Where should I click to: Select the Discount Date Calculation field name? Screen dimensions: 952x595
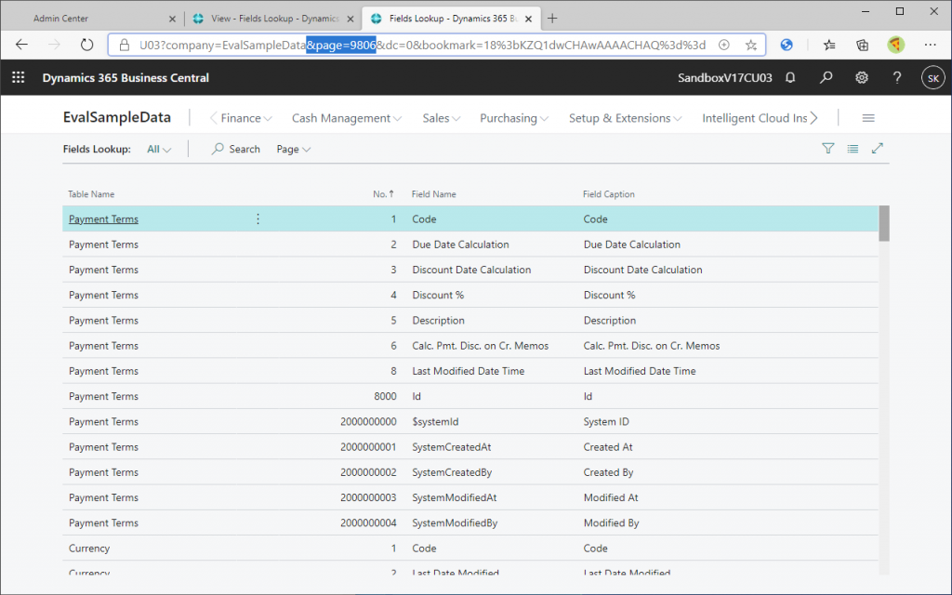471,271
